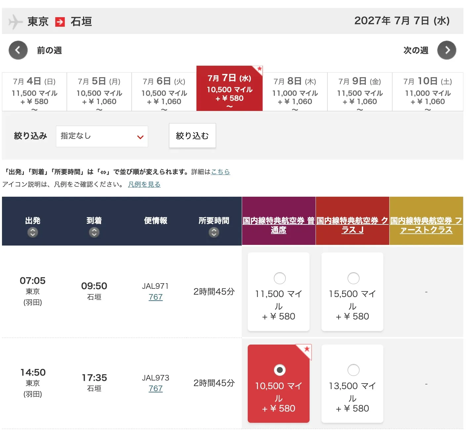Sort flights by duration arrows
Image resolution: width=467 pixels, height=433 pixels.
click(214, 232)
